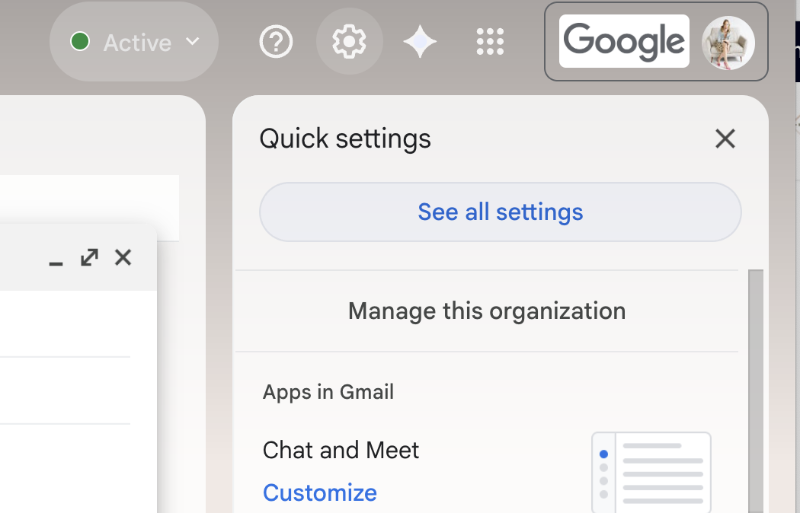Image resolution: width=800 pixels, height=513 pixels.
Task: Open Gemini sparkle assistant icon
Action: (x=420, y=41)
